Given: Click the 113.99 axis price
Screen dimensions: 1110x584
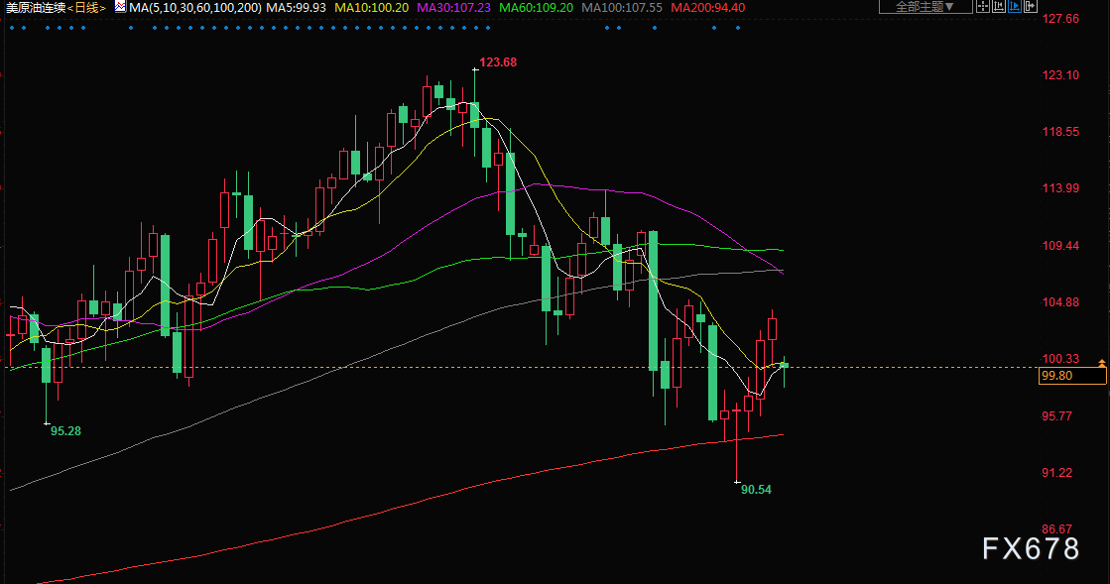Looking at the screenshot, I should pos(1060,188).
